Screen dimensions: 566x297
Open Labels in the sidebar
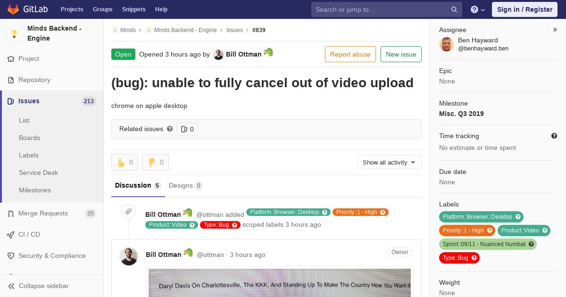(x=29, y=156)
